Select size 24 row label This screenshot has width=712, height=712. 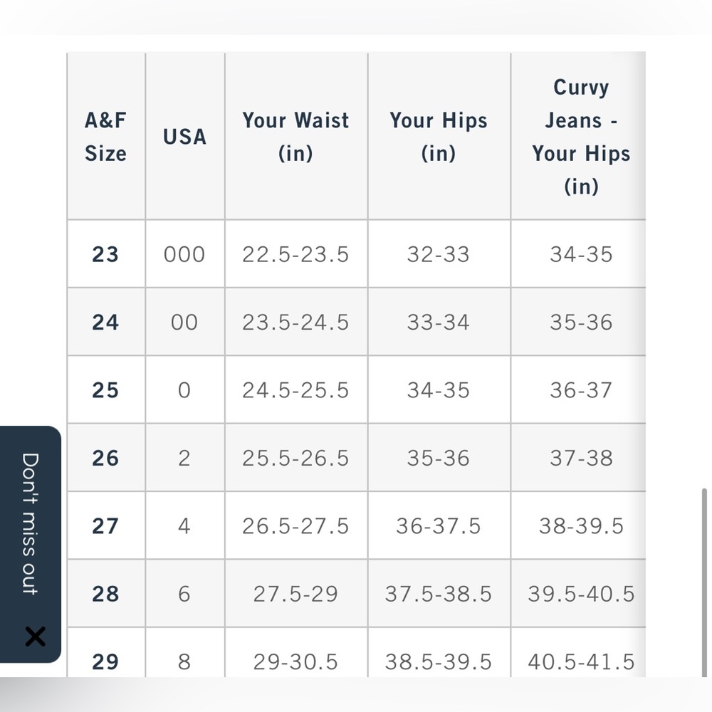tap(105, 322)
